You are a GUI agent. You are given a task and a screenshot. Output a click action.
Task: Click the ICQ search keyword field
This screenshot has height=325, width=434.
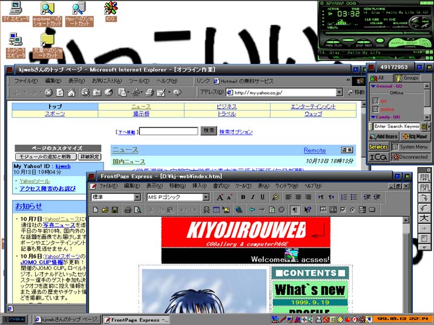point(396,126)
